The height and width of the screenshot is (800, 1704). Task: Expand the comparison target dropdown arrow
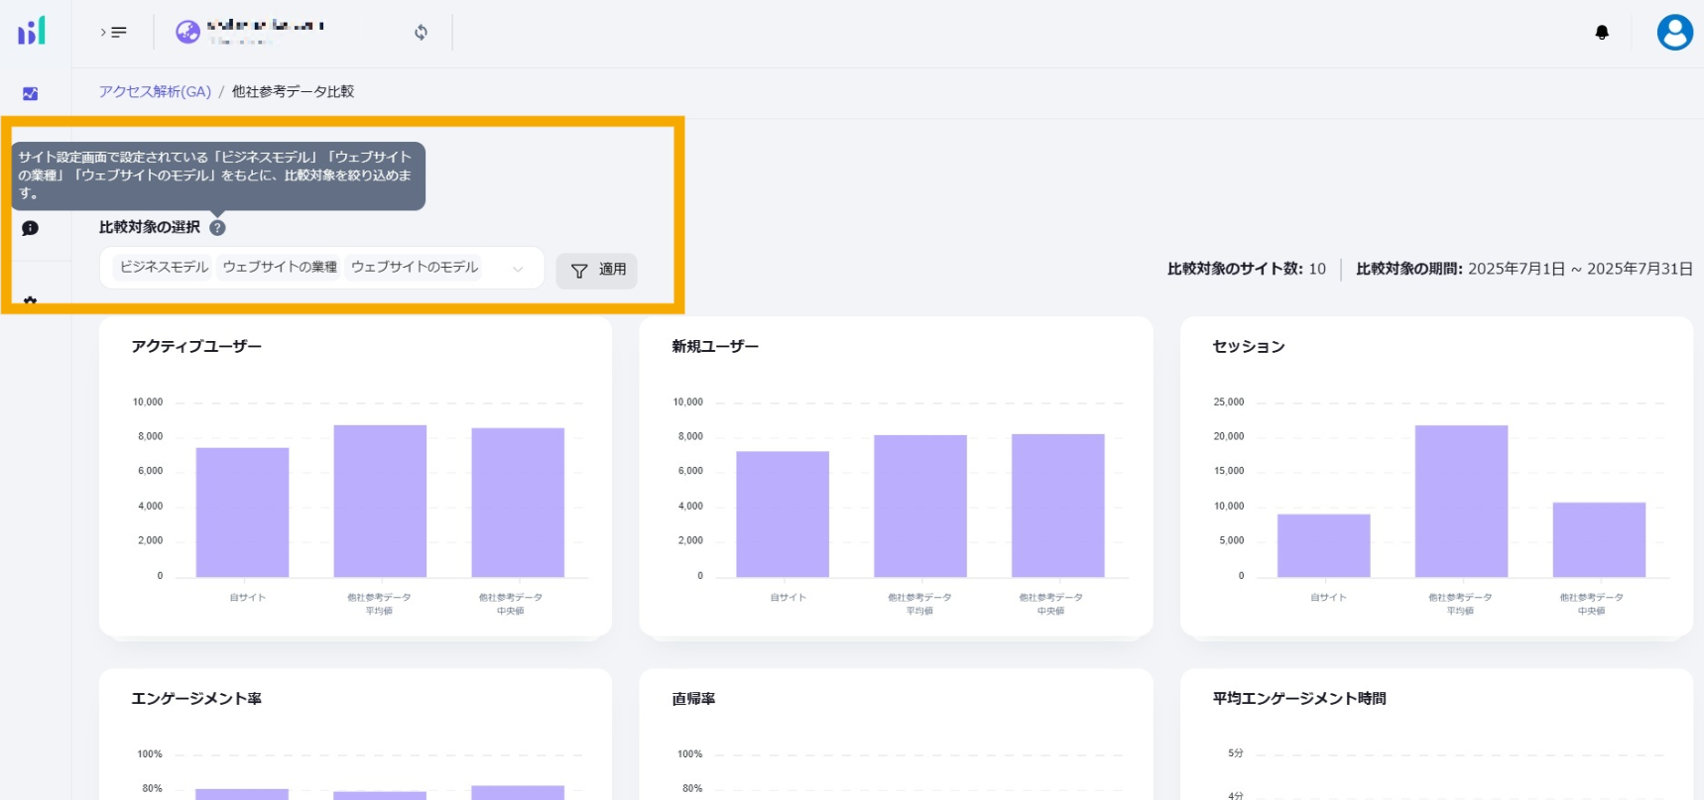pyautogui.click(x=517, y=269)
